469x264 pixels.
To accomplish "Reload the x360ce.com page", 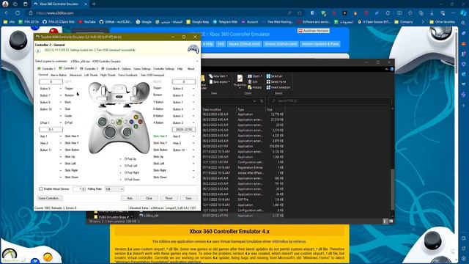I will coord(18,13).
